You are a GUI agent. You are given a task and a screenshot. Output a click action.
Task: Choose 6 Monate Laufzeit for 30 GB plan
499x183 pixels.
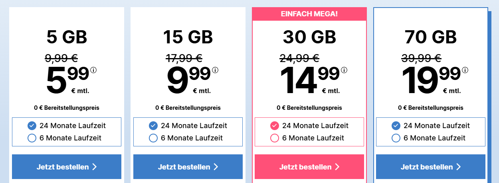(275, 138)
